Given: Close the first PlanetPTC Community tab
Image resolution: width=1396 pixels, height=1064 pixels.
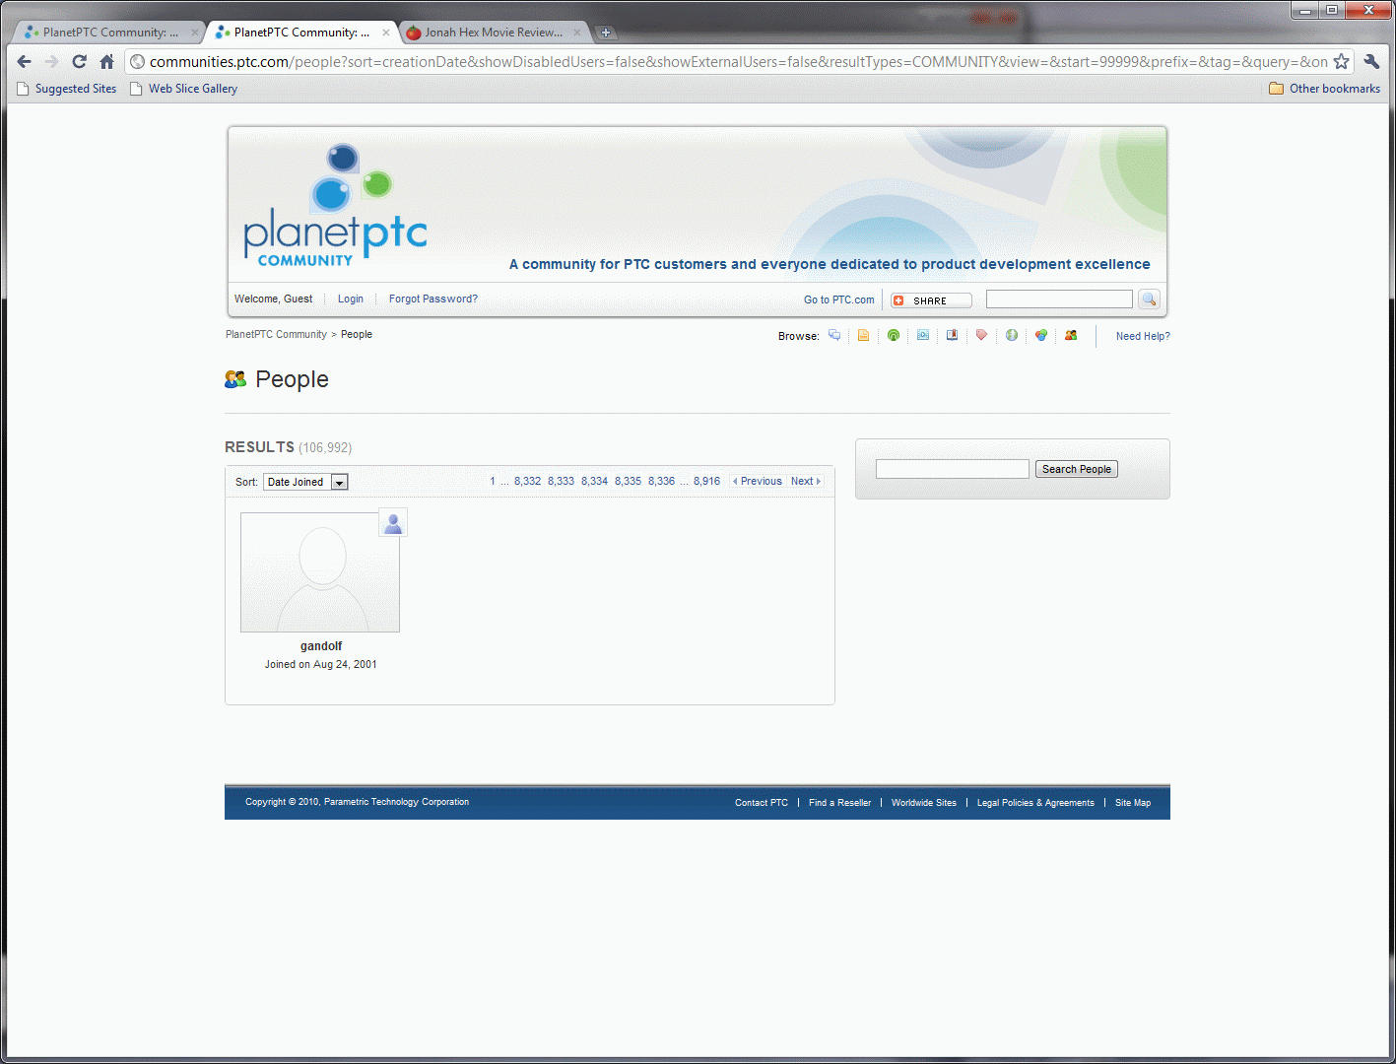Looking at the screenshot, I should point(194,33).
